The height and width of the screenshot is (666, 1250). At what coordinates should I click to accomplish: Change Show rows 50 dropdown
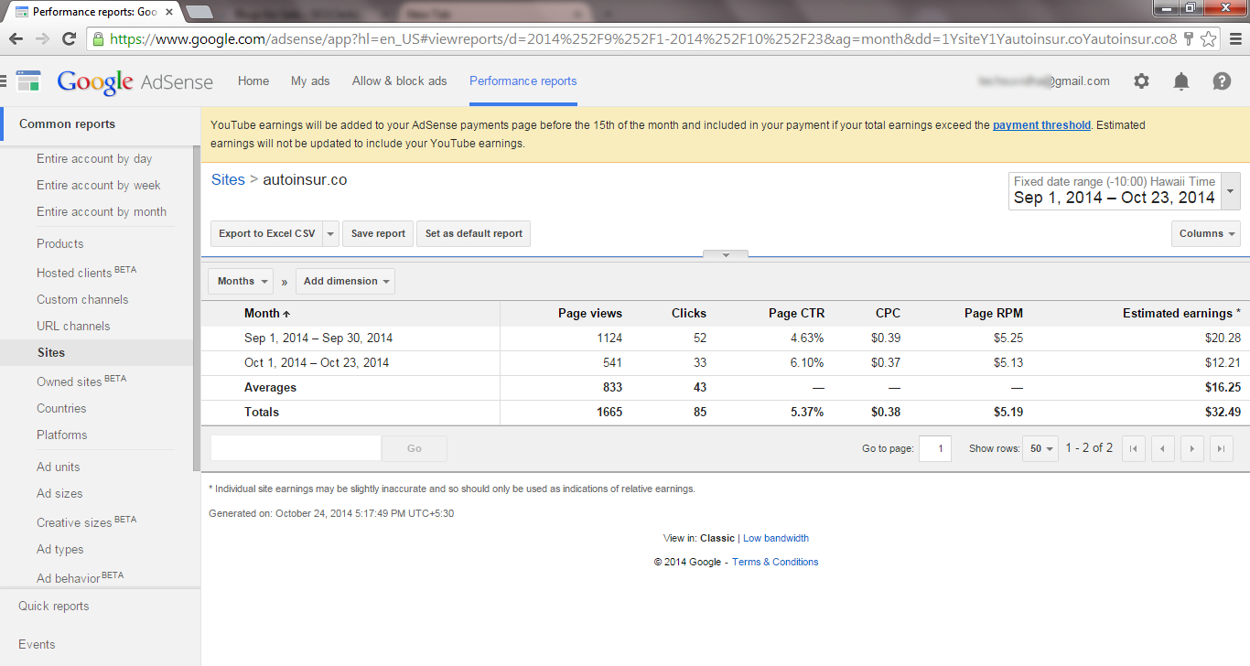1040,448
